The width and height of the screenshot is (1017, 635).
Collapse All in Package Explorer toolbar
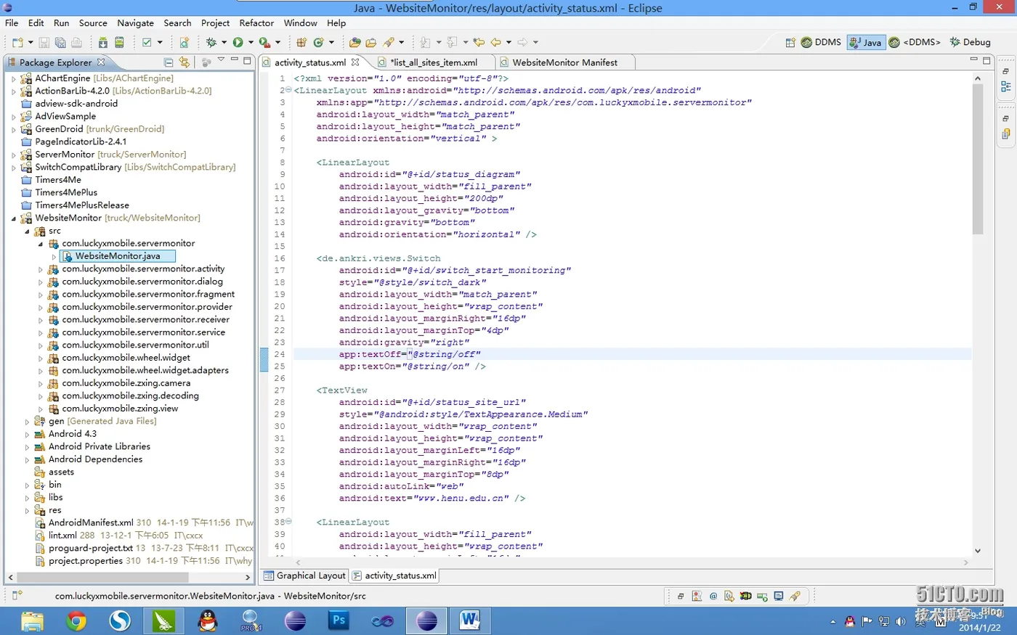point(169,62)
